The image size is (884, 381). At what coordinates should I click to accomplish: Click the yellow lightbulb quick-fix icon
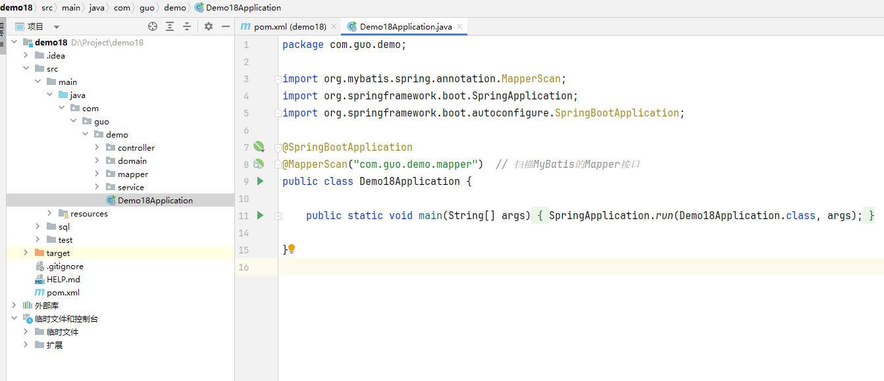(x=292, y=249)
